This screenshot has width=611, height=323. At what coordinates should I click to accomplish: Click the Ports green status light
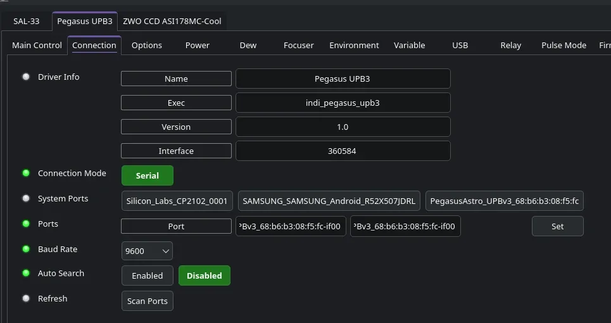(26, 224)
